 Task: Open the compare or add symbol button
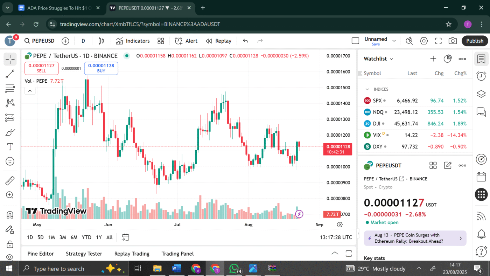point(65,41)
